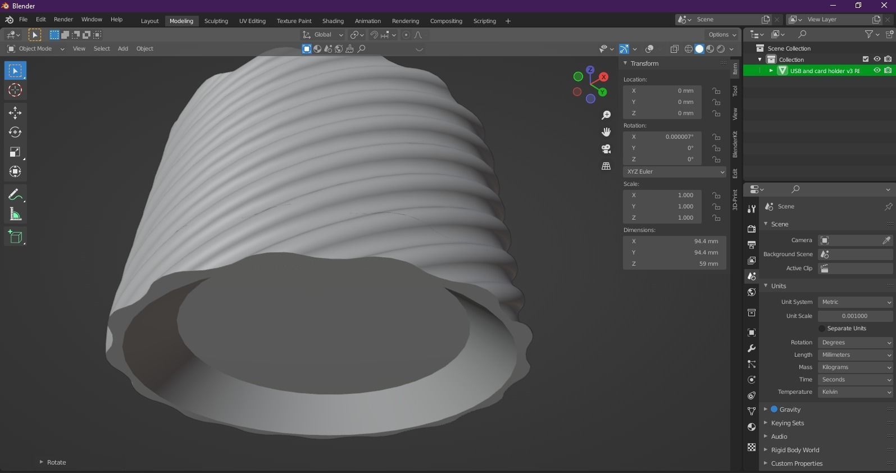Select the Select Box tool
This screenshot has width=896, height=473.
tap(15, 71)
